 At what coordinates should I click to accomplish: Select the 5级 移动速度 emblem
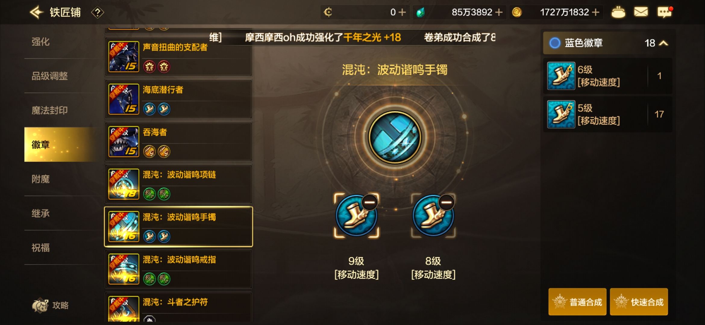[608, 114]
